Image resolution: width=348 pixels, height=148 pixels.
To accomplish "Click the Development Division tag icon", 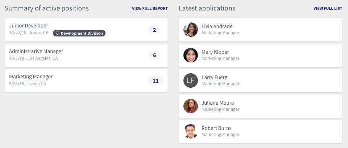I will (x=58, y=33).
